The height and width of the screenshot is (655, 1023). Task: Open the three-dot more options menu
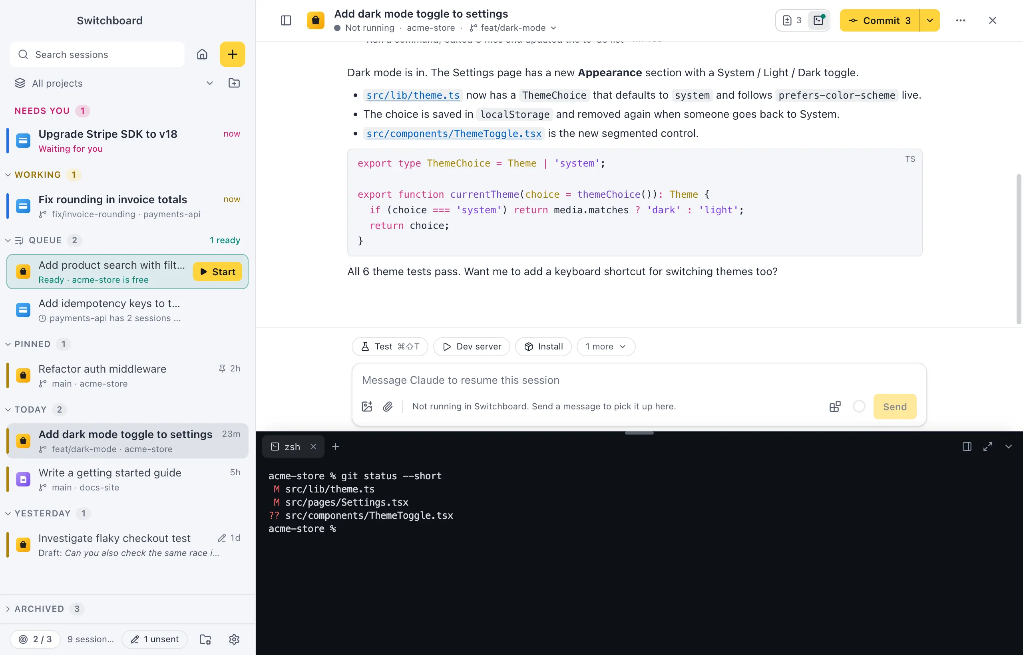click(960, 20)
